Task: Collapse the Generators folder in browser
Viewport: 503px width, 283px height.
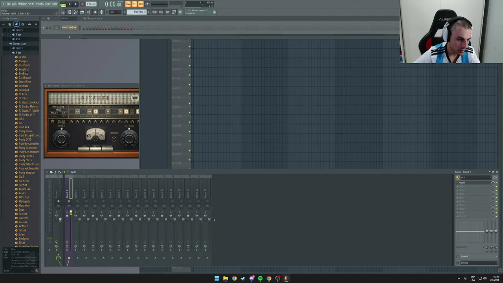Action: [x=19, y=44]
